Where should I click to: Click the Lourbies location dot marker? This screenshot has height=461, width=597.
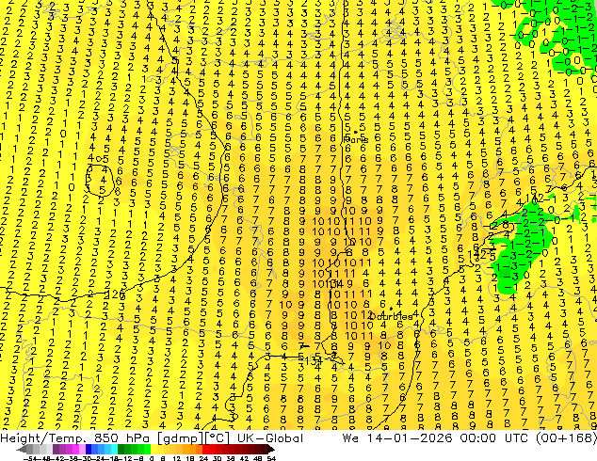tap(391, 309)
